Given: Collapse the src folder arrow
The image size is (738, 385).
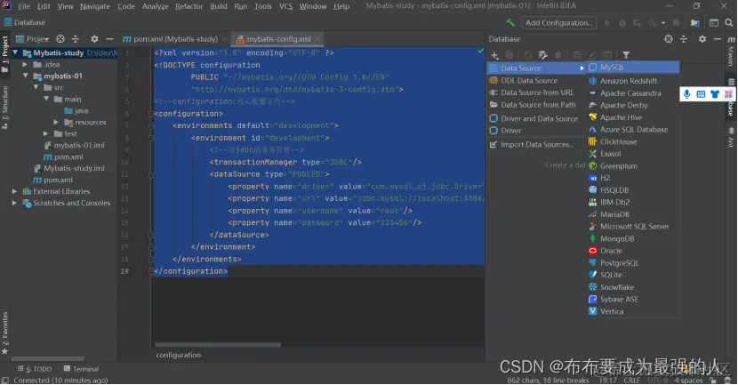Looking at the screenshot, I should 36,87.
